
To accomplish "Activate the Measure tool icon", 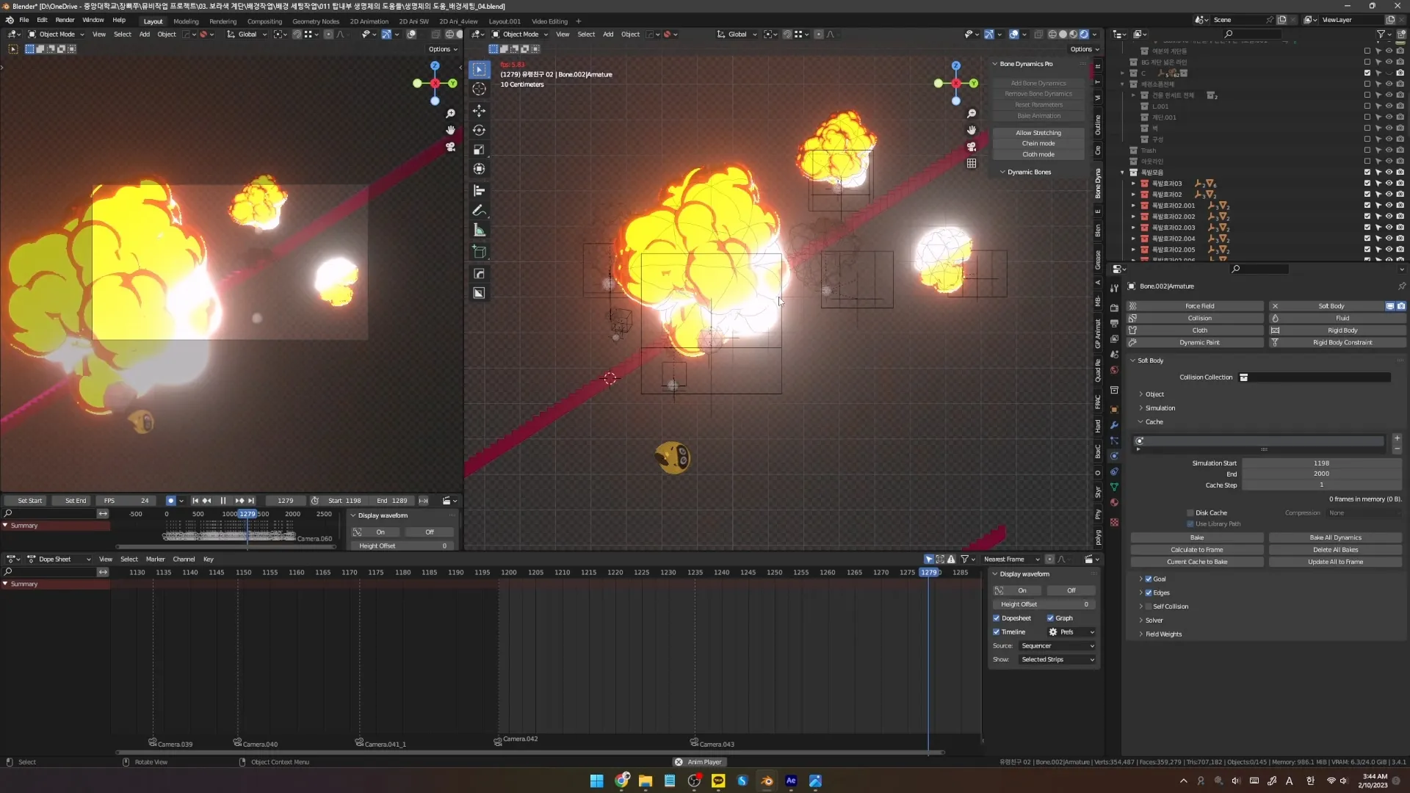I will [479, 231].
